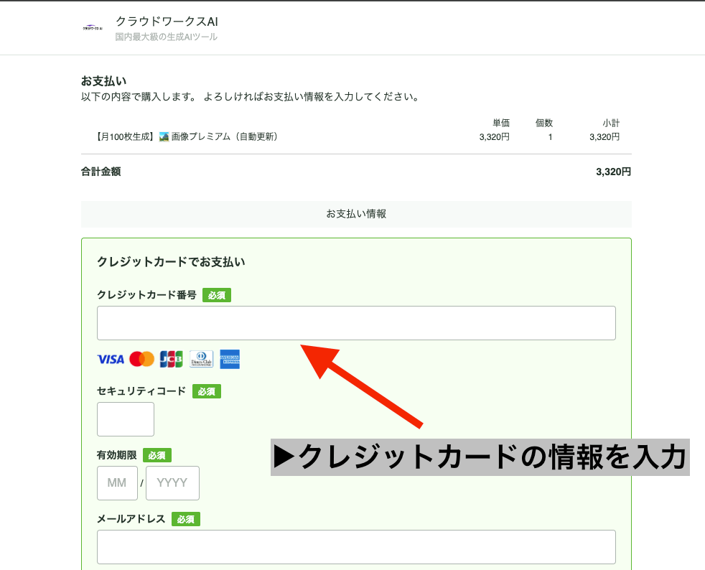Click the 単価 column header
Viewport: 705px width, 570px height.
click(x=501, y=123)
